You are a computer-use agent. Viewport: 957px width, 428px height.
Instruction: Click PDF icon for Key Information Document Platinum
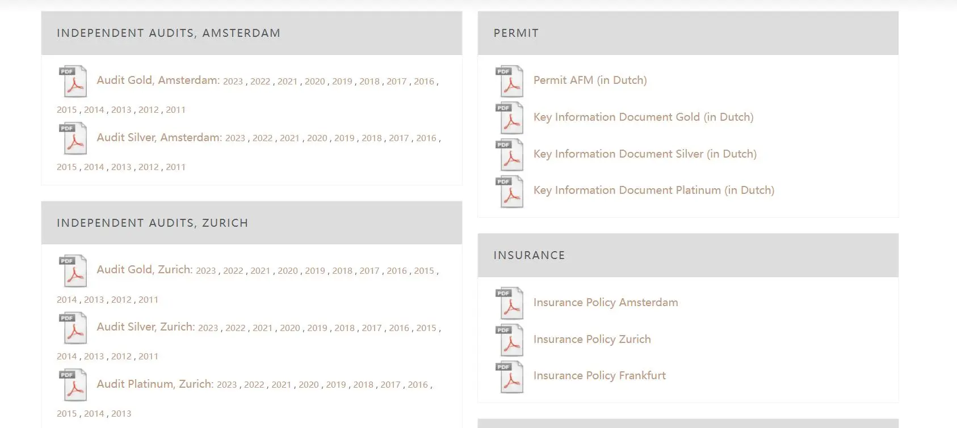click(510, 192)
